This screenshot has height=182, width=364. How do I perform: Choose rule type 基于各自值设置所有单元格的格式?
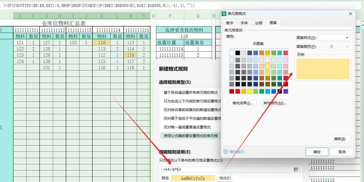click(191, 93)
